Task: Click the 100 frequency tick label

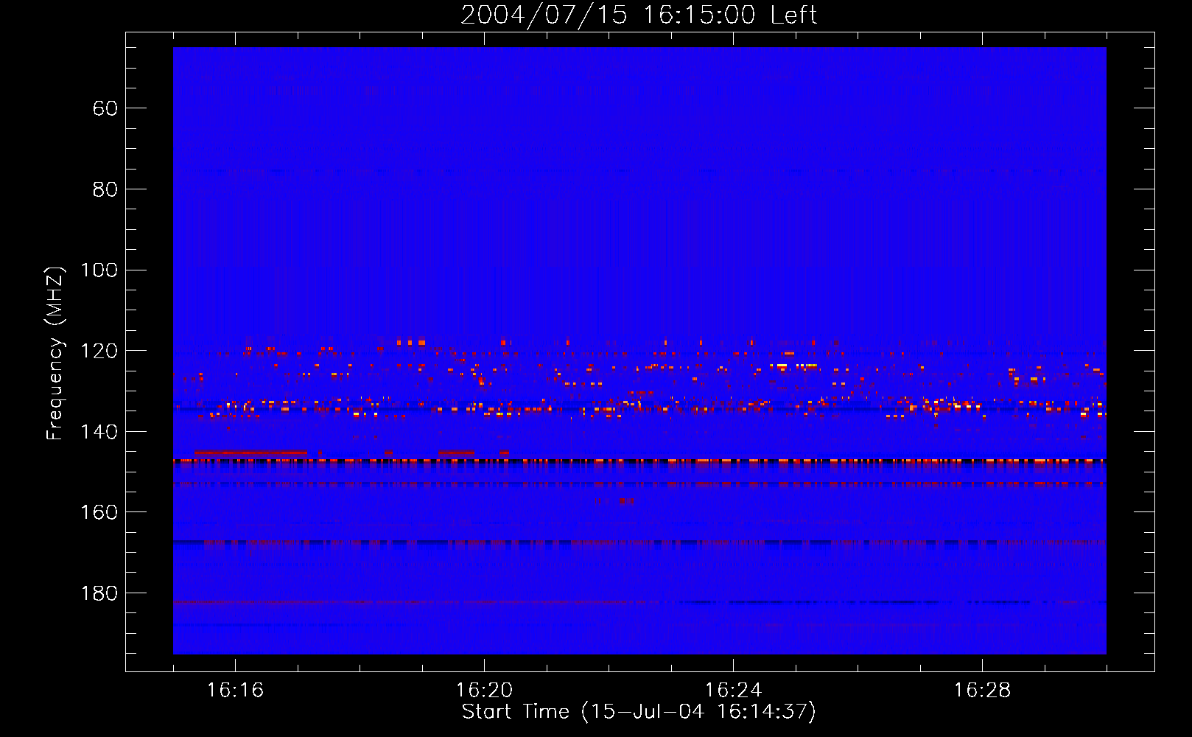Action: tap(99, 270)
